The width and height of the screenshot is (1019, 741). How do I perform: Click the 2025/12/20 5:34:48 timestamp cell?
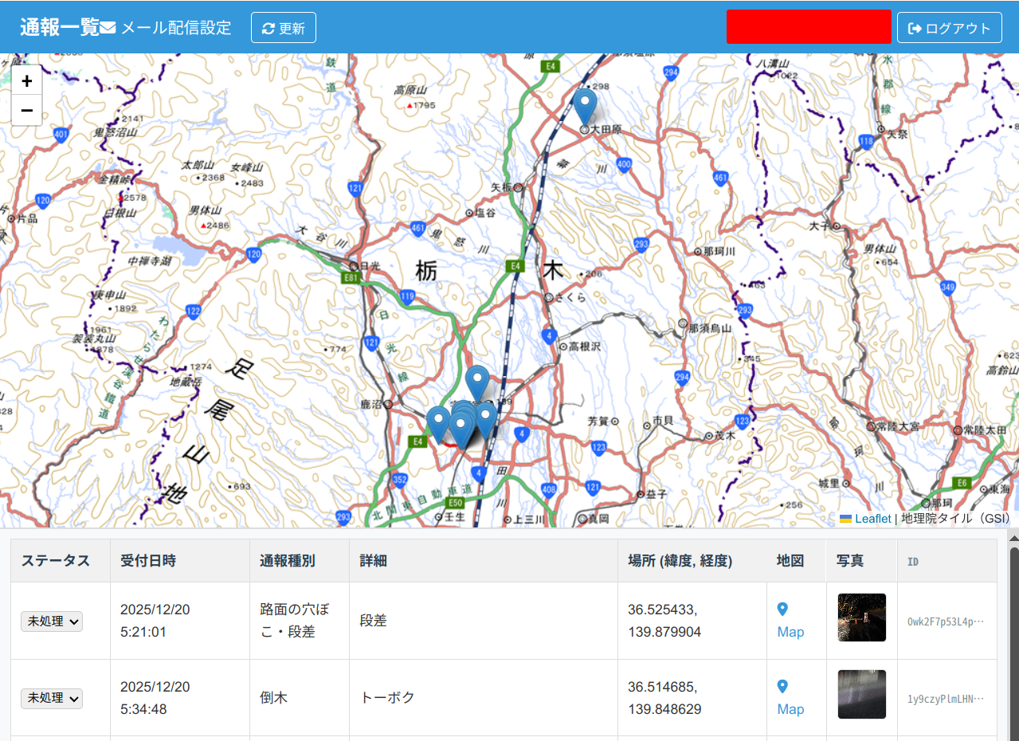coord(180,698)
